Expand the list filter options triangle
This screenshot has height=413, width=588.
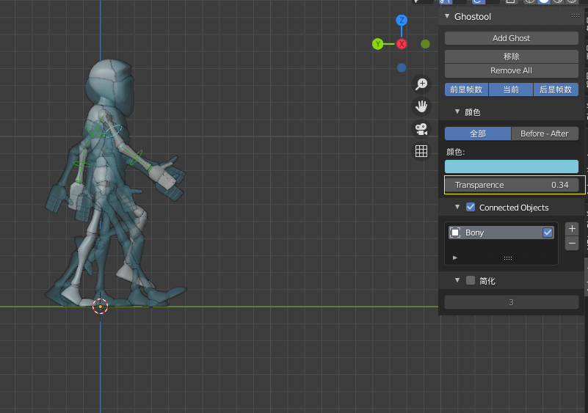455,257
